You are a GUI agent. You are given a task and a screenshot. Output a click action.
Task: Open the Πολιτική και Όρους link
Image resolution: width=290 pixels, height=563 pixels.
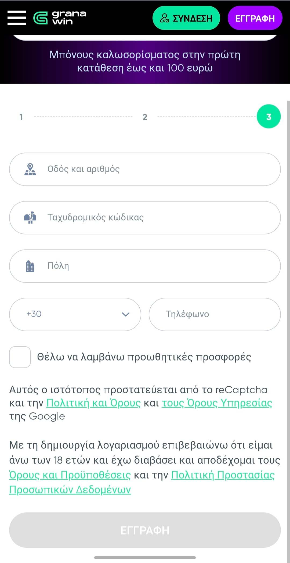[93, 403]
